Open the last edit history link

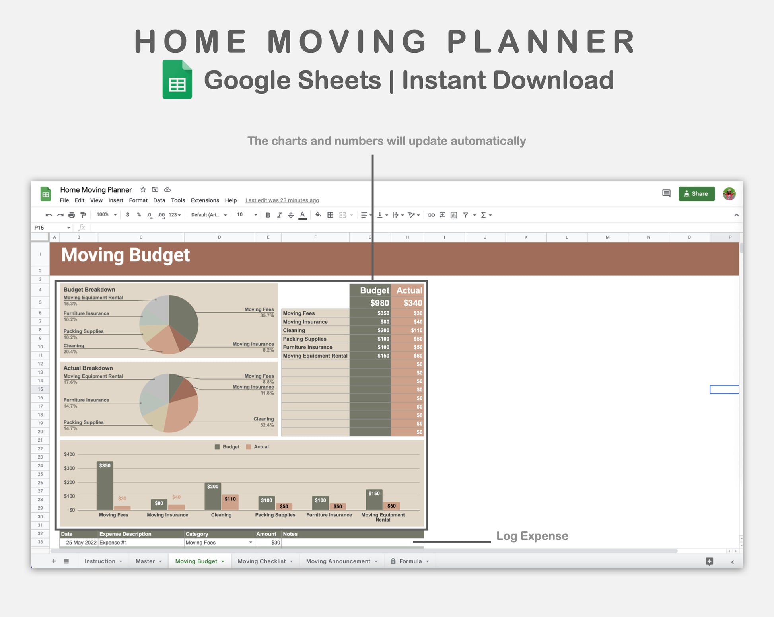pyautogui.click(x=282, y=200)
